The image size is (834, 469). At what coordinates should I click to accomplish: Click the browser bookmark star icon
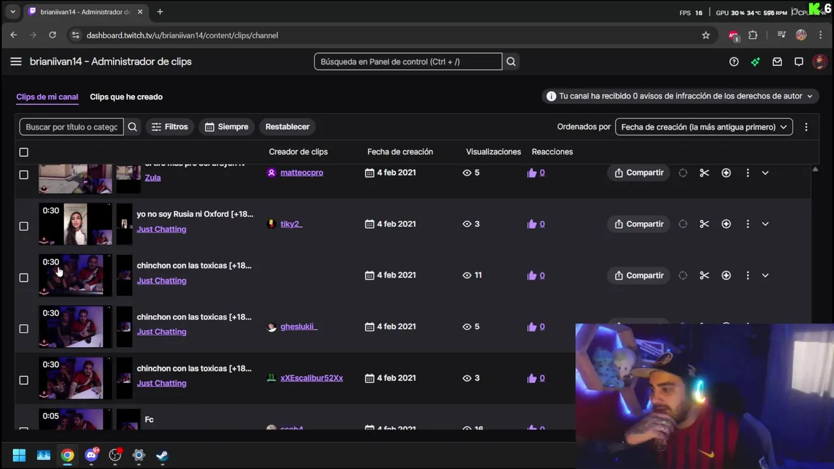706,35
